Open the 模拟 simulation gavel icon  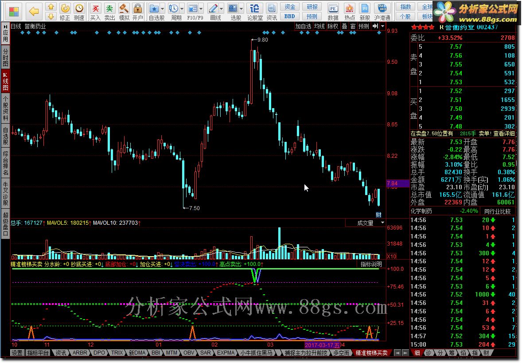pos(124,12)
